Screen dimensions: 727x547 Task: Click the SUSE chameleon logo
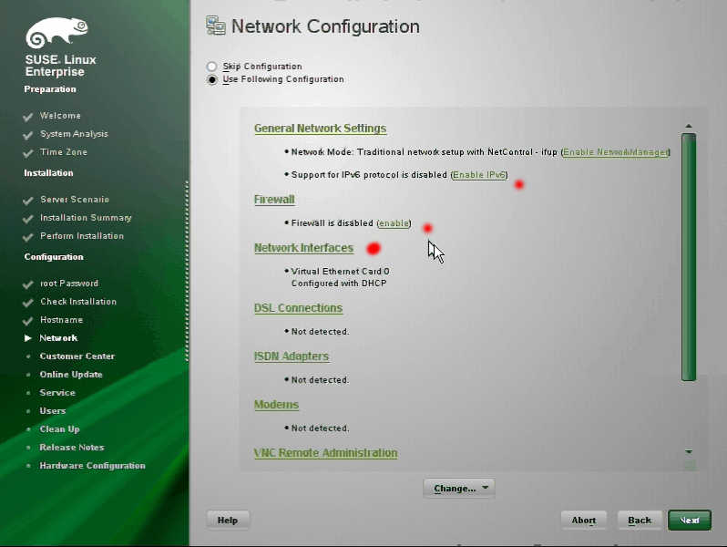56,33
